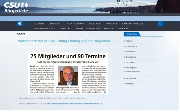
Task: Open the Ortsverband category link
Action: (x=131, y=78)
